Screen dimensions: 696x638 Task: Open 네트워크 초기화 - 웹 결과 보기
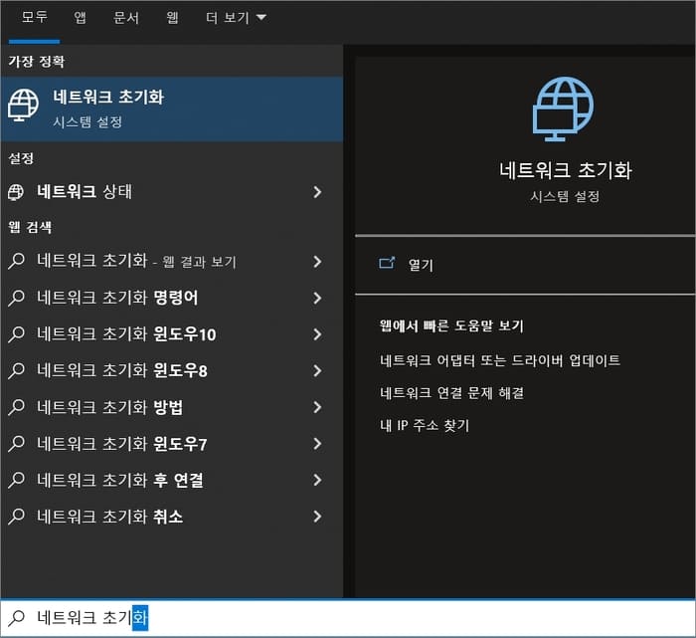coord(172,261)
